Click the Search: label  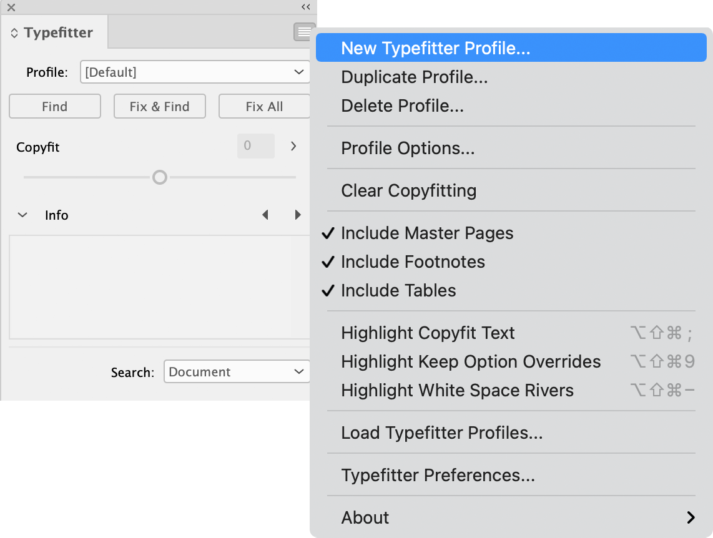point(132,372)
